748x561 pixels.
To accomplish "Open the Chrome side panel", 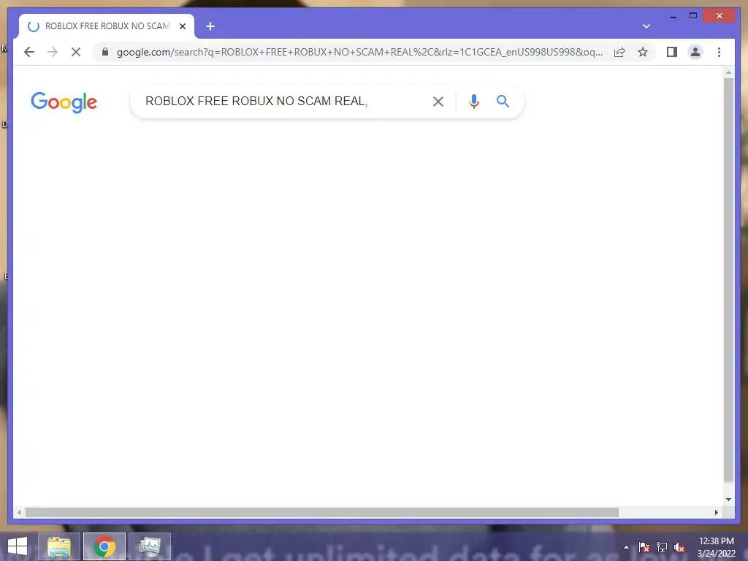I will [672, 52].
